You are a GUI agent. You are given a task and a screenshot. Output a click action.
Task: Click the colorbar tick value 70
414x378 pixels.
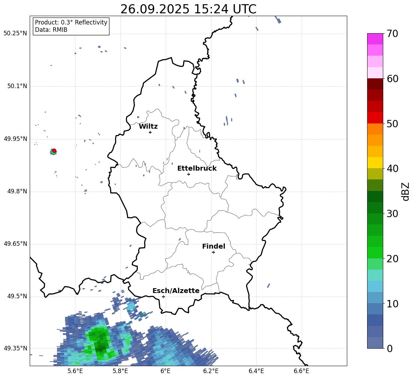392,34
